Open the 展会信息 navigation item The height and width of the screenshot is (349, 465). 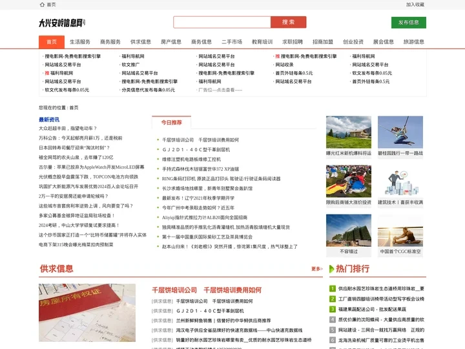383,42
